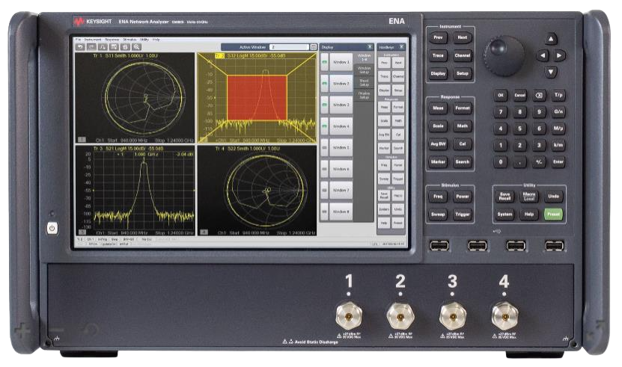622x367 pixels.
Task: Enable the Window 5 indicator toggle
Action: tap(325, 148)
